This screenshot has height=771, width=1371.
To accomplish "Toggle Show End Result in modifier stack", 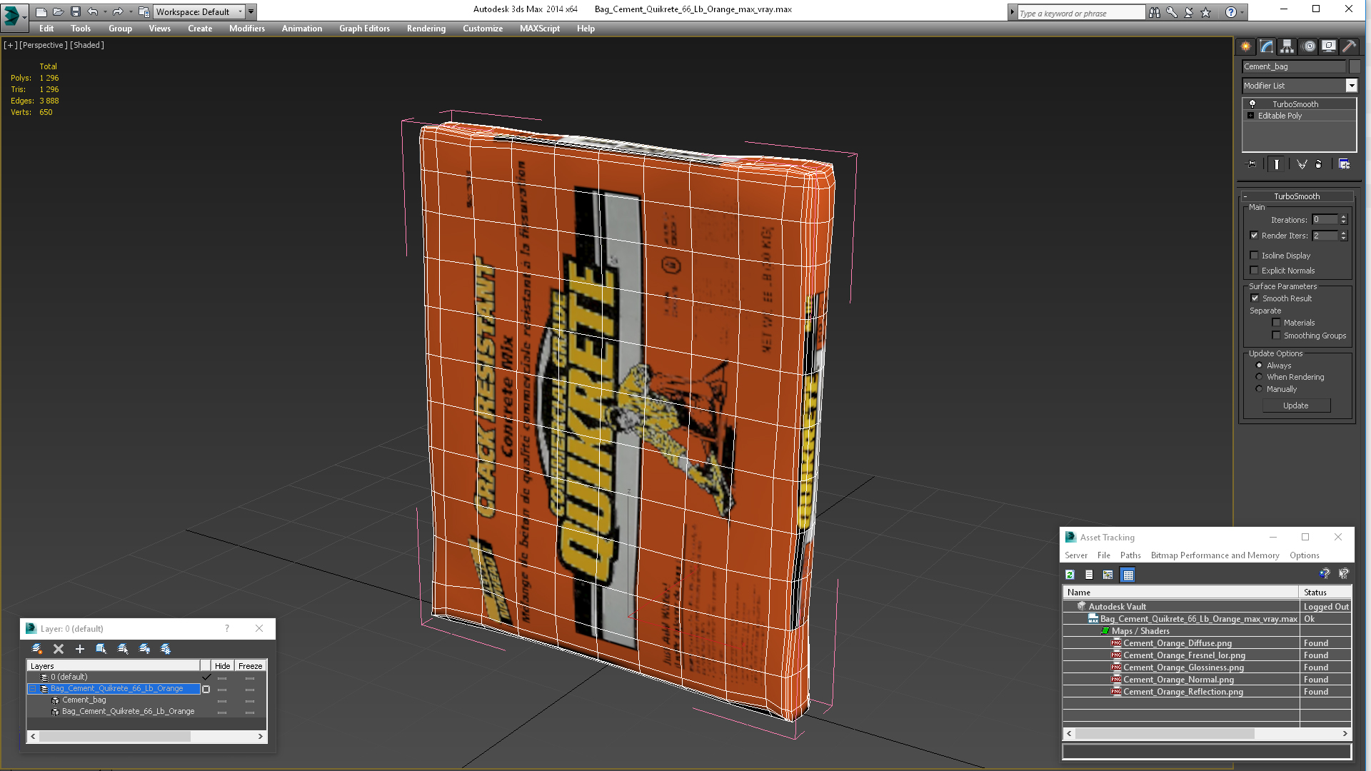I will pos(1277,164).
